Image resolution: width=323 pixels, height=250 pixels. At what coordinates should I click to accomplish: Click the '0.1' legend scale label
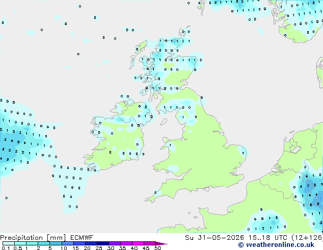(6, 248)
